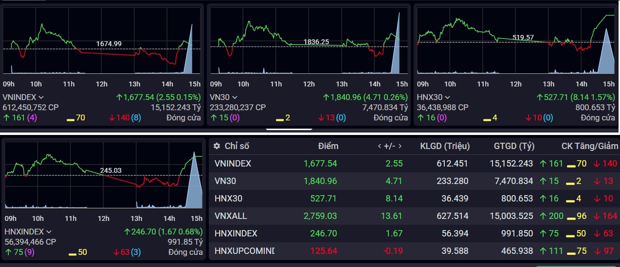Screen dimensions: 620x267
Task: Expand the VN30 chart dropdown
Action: 235,97
